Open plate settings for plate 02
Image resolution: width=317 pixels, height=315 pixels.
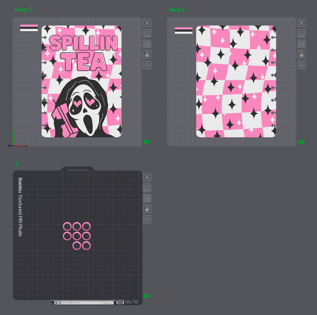301,65
